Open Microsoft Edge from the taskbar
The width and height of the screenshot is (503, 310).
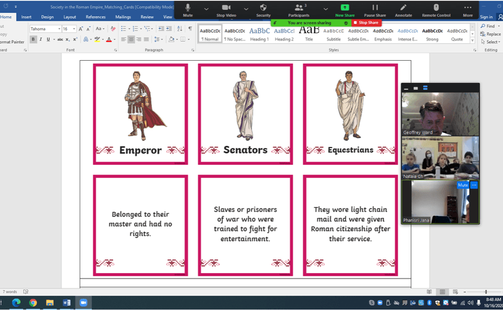tap(16, 302)
